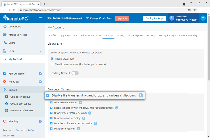Uncheck Disable video chat (pre-session)
The width and height of the screenshot is (210, 138).
[51, 113]
